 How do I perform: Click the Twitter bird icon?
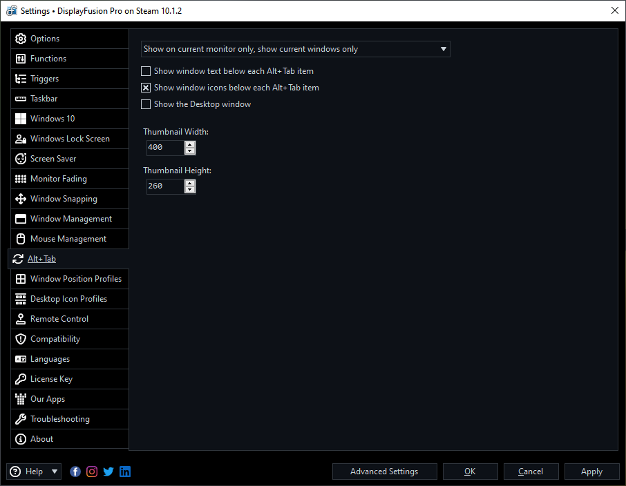[108, 472]
